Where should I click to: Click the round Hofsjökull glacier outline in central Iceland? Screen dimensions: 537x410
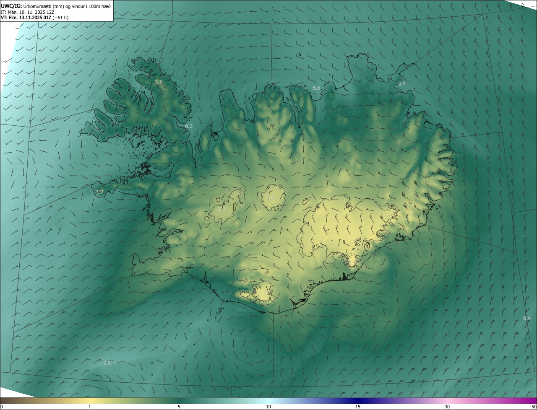[274, 197]
